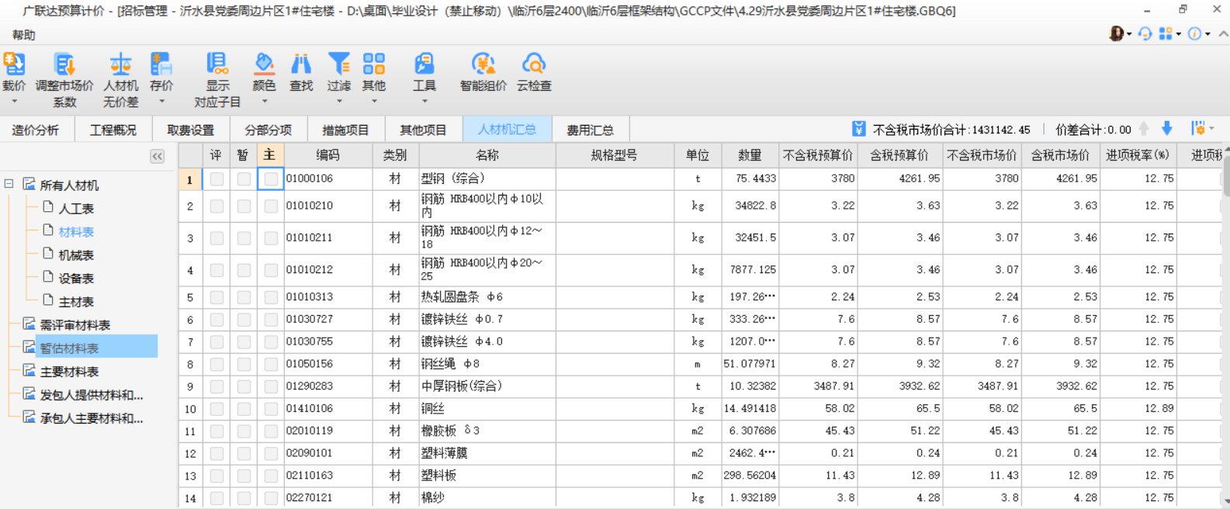Tick the 主 checkbox for 铜丝 row
Screen dimensions: 1230x509
pyautogui.click(x=271, y=409)
